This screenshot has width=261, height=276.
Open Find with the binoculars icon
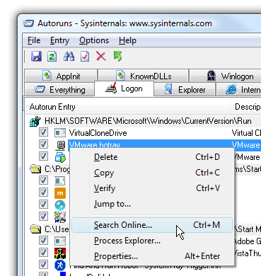69,57
